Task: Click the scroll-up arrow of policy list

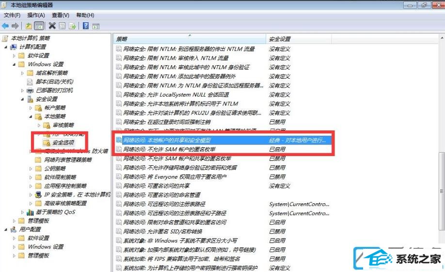Action: (442, 38)
